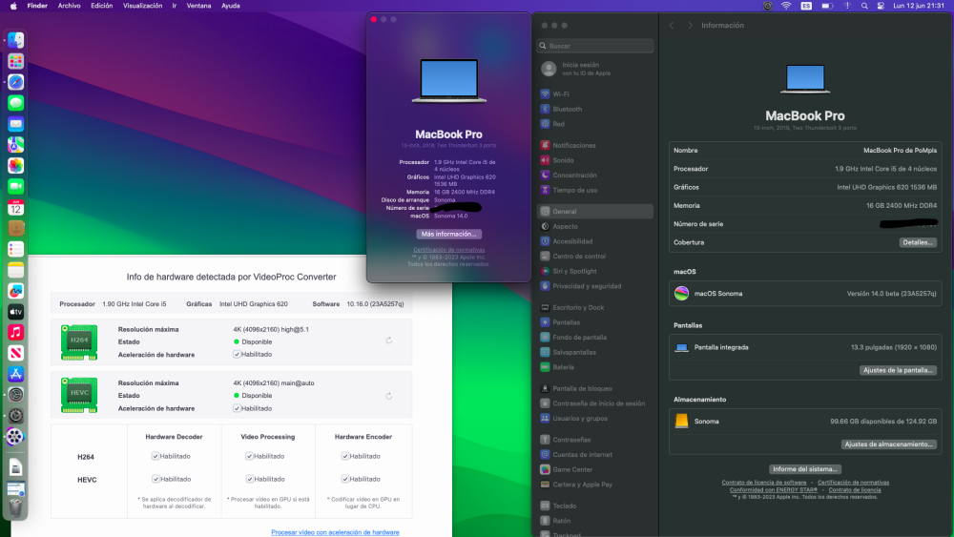Open Contrato de licencia de software link

pyautogui.click(x=763, y=483)
